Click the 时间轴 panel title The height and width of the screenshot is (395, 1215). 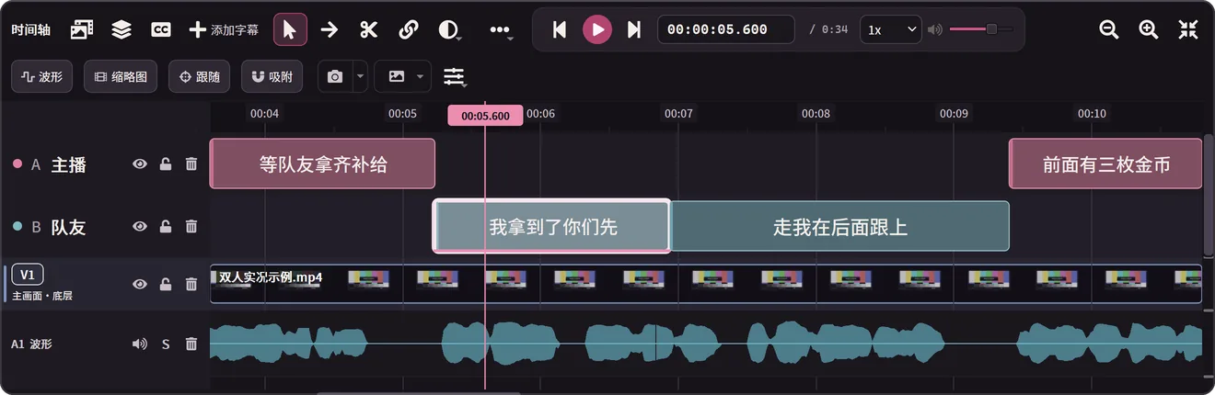[31, 29]
